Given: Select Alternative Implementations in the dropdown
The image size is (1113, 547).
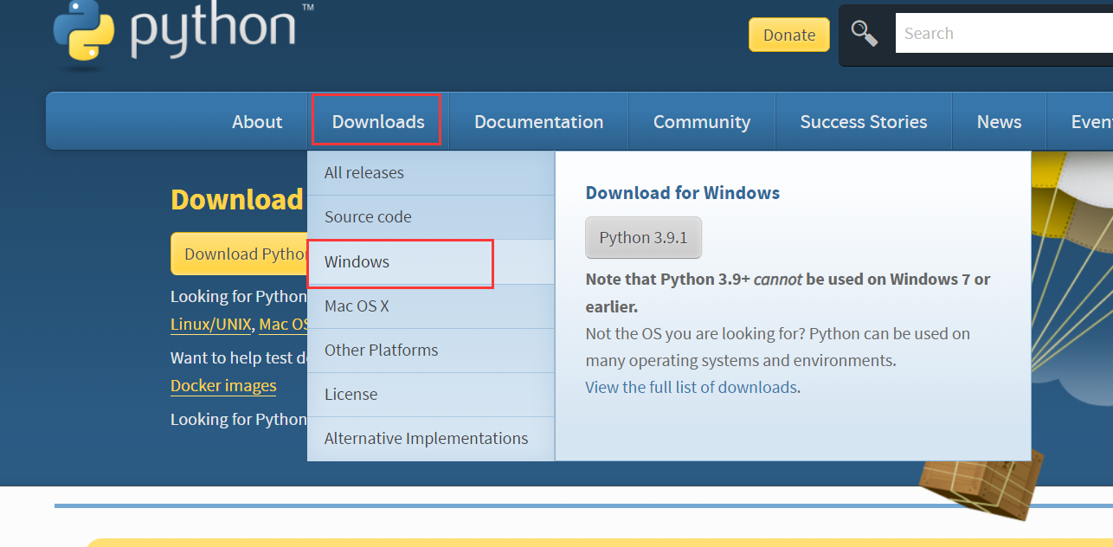Looking at the screenshot, I should 431,439.
